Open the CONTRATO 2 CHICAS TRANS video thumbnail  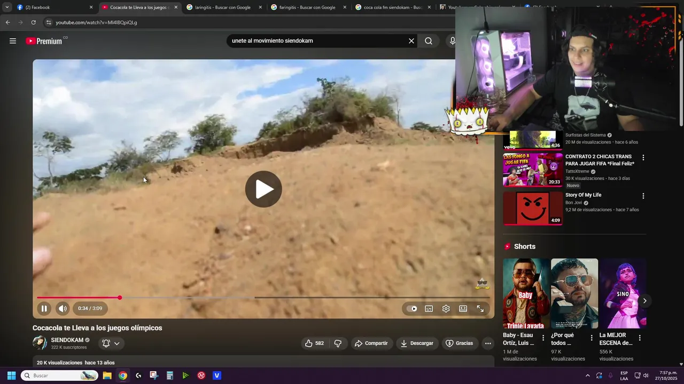click(532, 170)
